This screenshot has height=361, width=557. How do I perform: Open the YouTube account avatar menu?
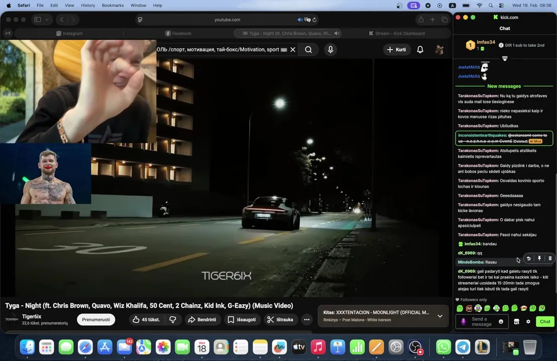pyautogui.click(x=439, y=50)
